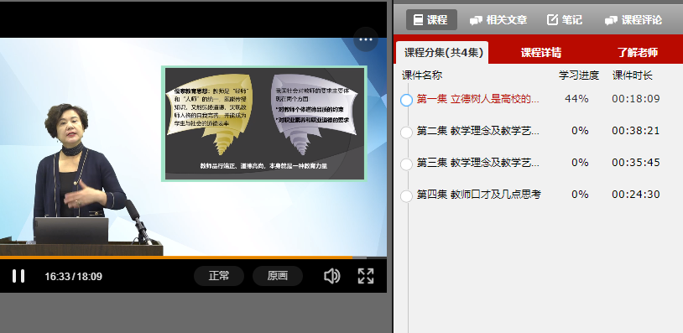This screenshot has height=333, width=683.
Task: Switch to the 了解老师 tab
Action: (637, 53)
